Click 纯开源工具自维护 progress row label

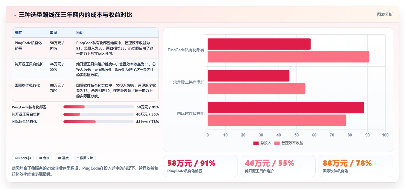pyautogui.click(x=26, y=114)
